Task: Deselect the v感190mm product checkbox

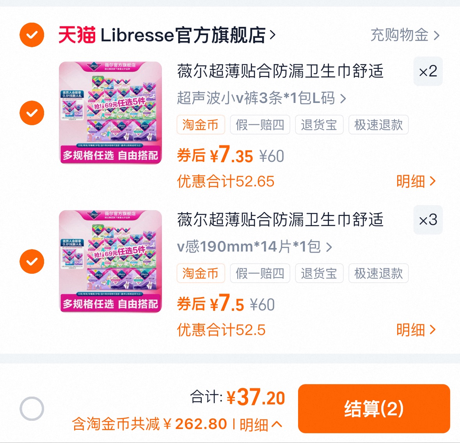Action: (x=32, y=261)
